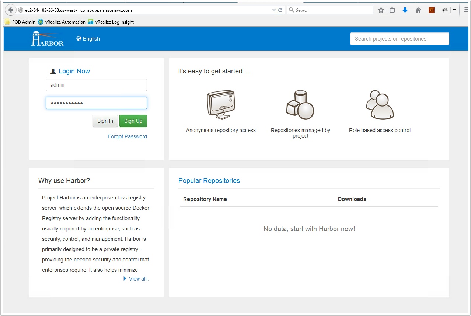The image size is (471, 316).
Task: Bookmark this page with the star icon
Action: (381, 10)
